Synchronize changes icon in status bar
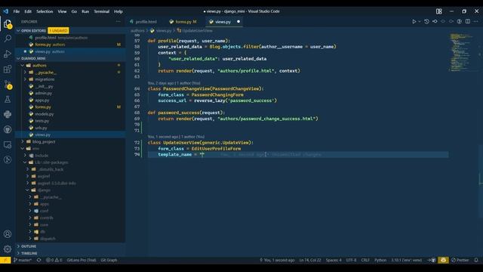This screenshot has width=483, height=272. [38, 260]
